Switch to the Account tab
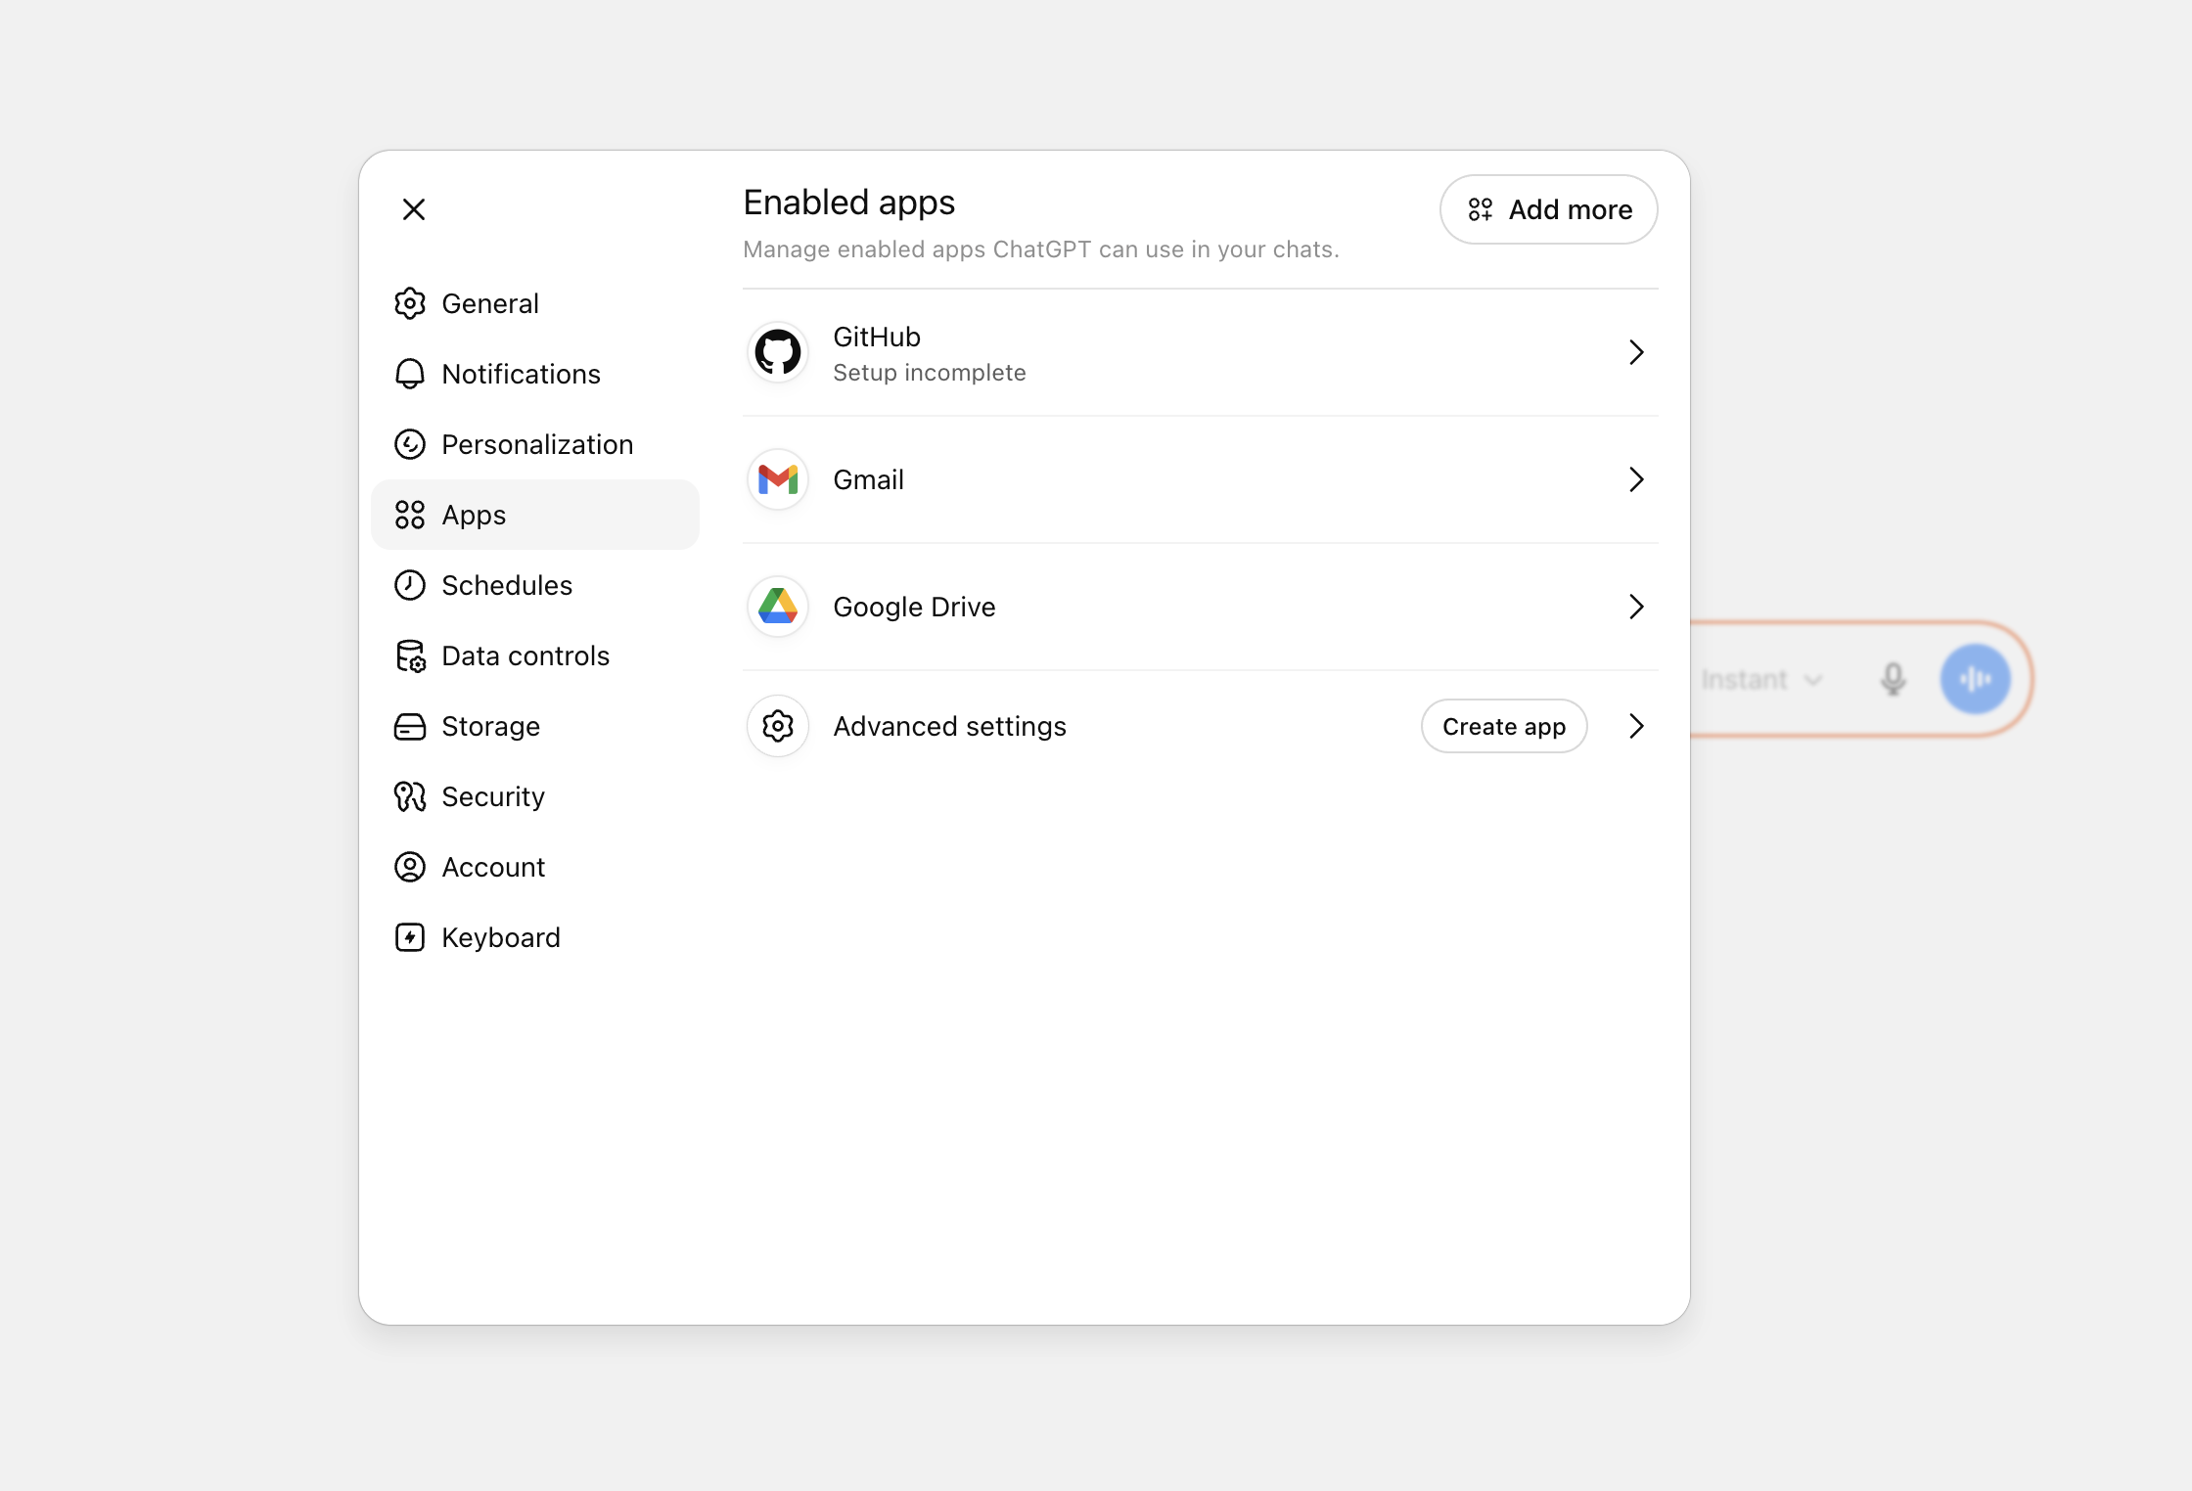2192x1491 pixels. (x=535, y=867)
